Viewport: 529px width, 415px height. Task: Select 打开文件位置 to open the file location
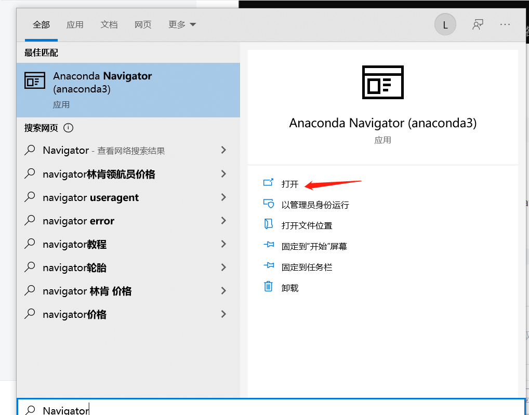[x=307, y=225]
